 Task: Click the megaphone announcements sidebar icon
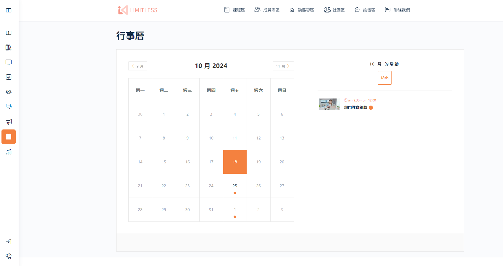click(9, 122)
